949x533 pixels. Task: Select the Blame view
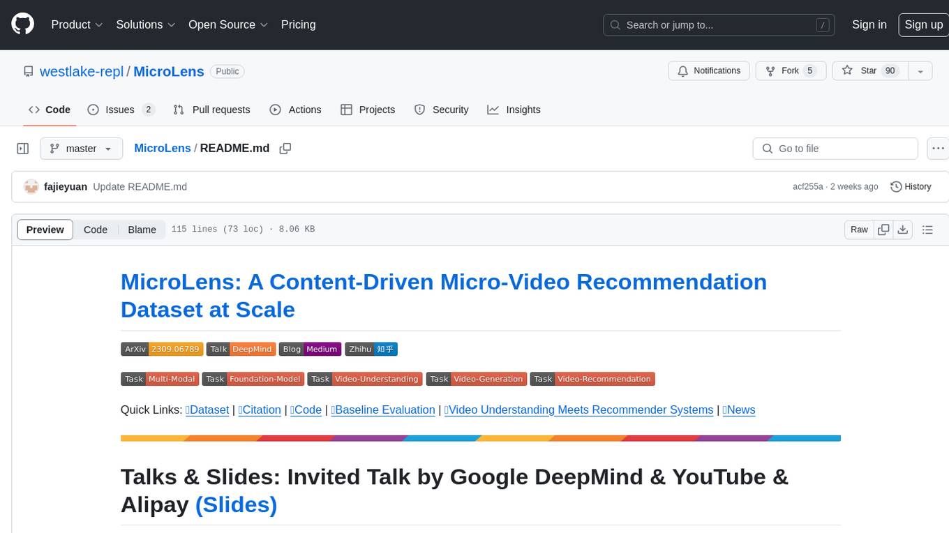[x=142, y=230]
